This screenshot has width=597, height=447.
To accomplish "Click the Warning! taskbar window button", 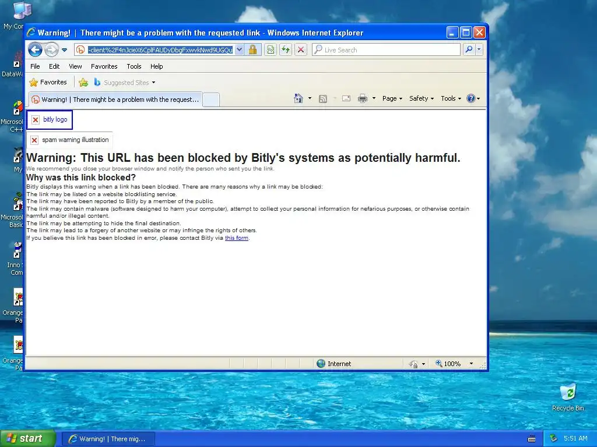I will pyautogui.click(x=108, y=439).
